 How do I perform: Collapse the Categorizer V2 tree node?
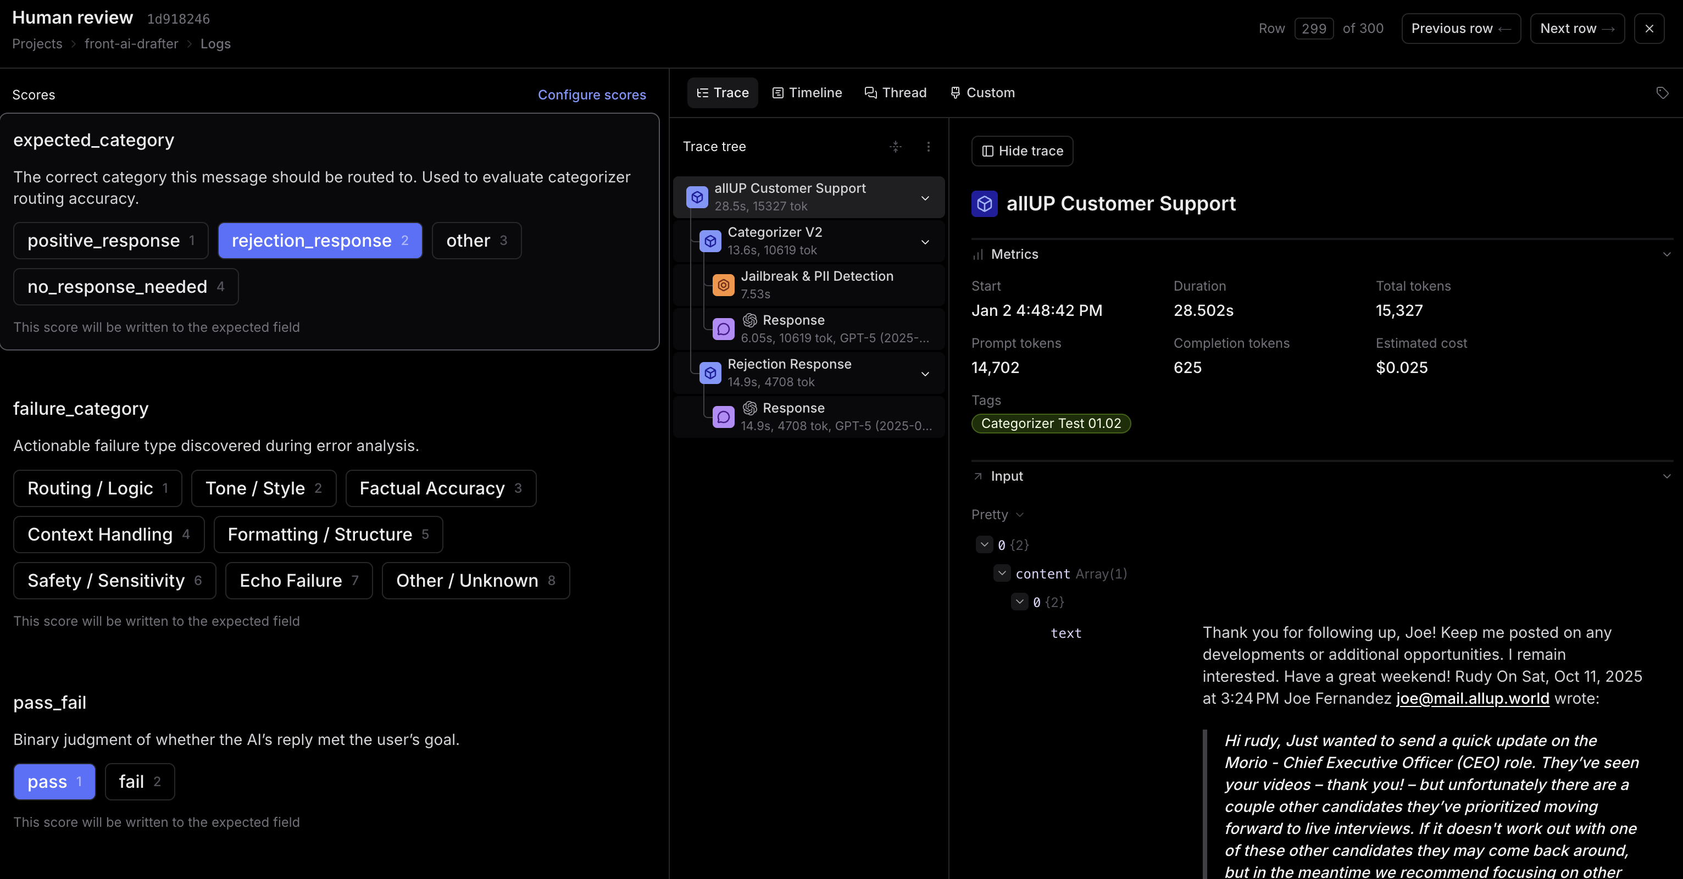click(x=925, y=242)
